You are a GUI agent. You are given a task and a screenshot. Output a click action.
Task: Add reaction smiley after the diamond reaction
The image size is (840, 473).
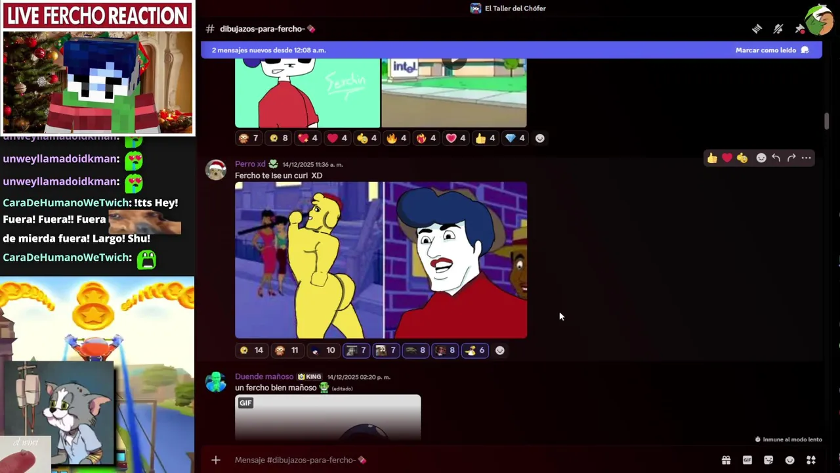[540, 138]
